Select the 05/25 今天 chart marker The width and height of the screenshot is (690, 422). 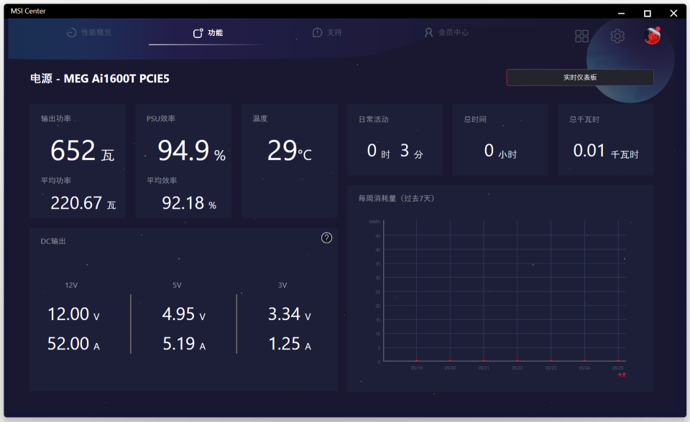[x=618, y=361]
